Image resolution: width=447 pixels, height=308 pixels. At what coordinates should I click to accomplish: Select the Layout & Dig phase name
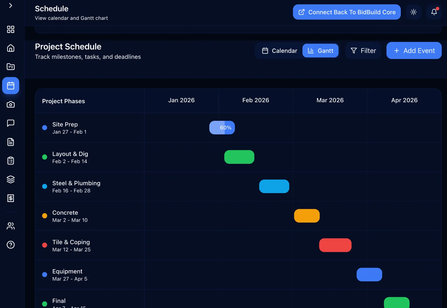(70, 154)
